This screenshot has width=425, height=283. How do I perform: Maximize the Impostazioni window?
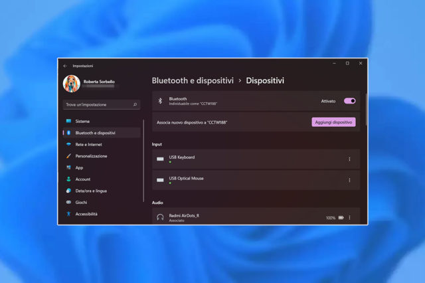[x=347, y=63]
